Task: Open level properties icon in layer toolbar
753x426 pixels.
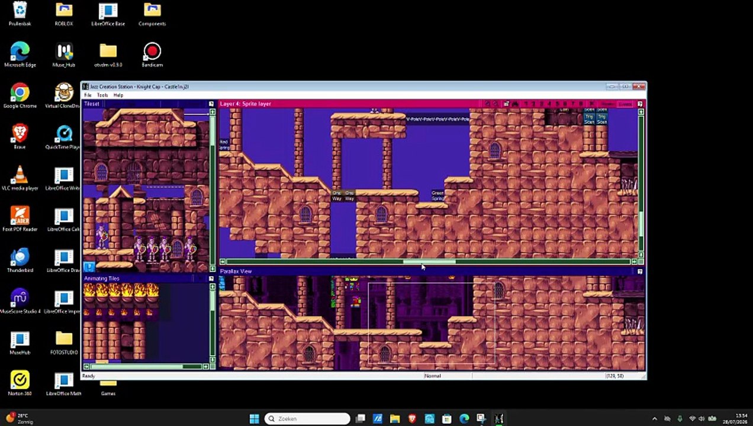Action: point(506,104)
